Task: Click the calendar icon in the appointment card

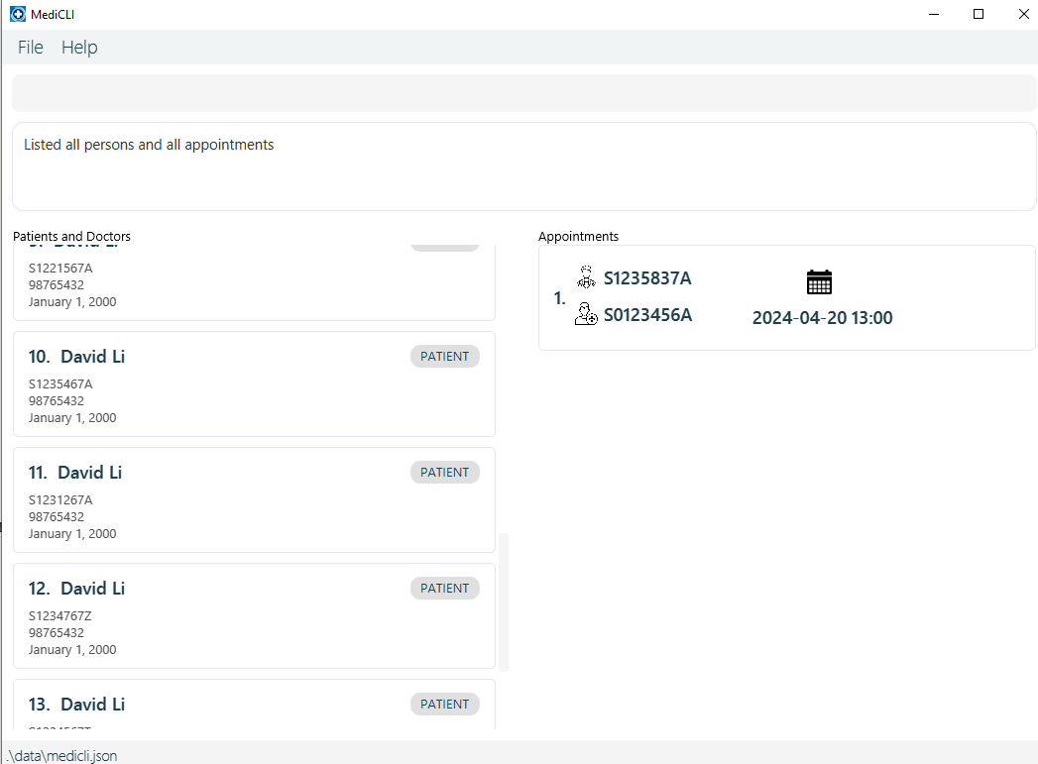Action: [x=819, y=281]
